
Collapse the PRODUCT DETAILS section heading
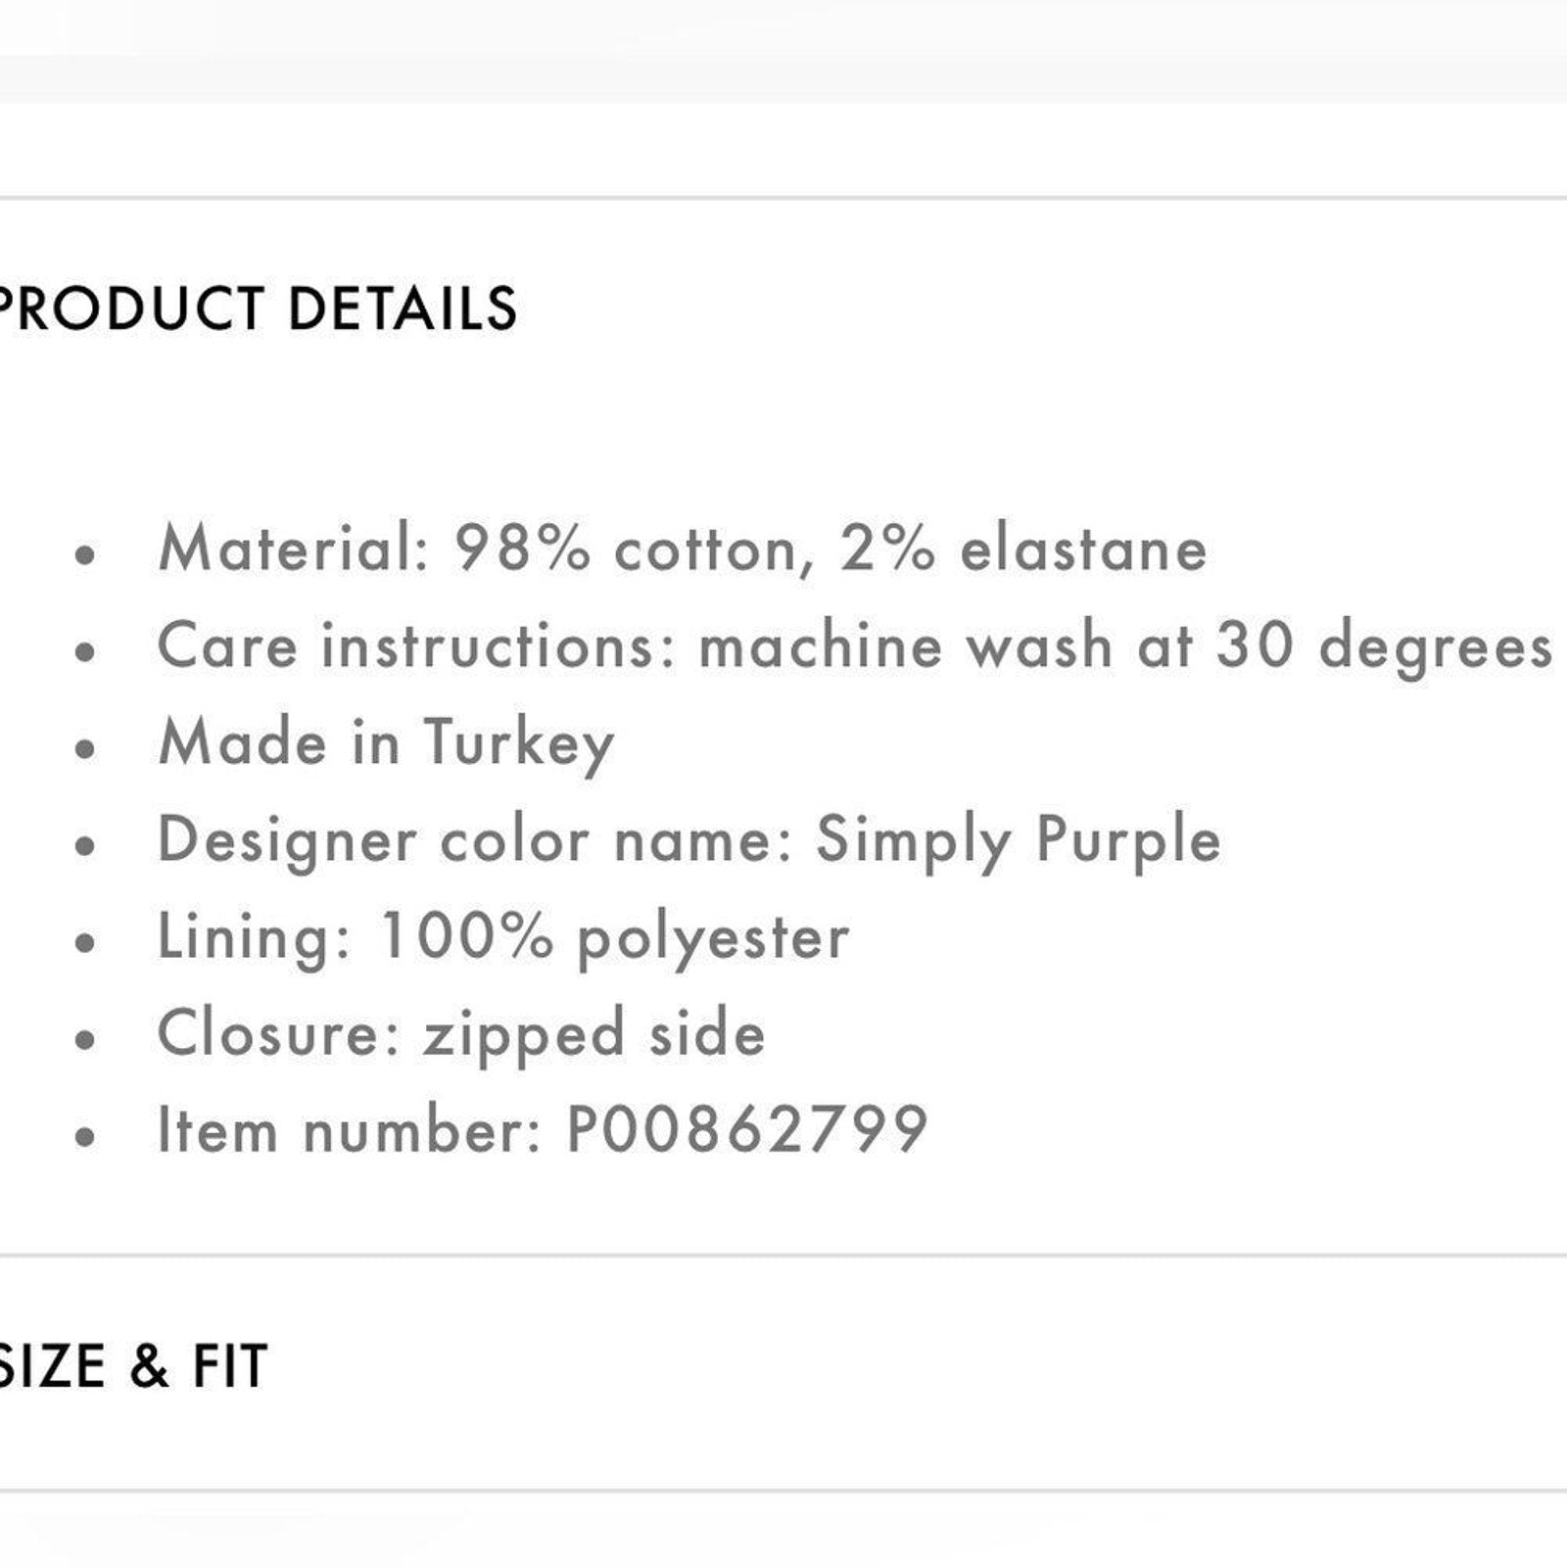click(x=257, y=309)
